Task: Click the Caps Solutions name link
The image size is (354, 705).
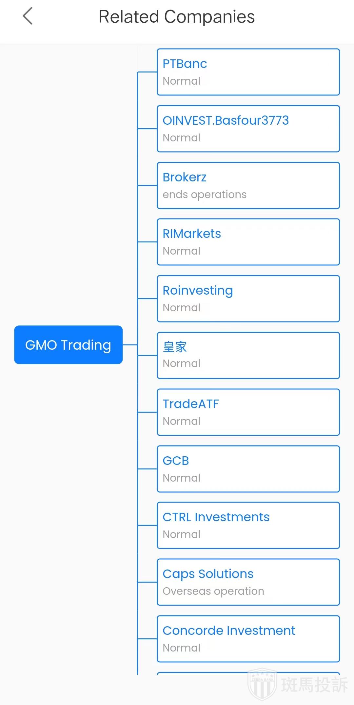Action: 208,574
